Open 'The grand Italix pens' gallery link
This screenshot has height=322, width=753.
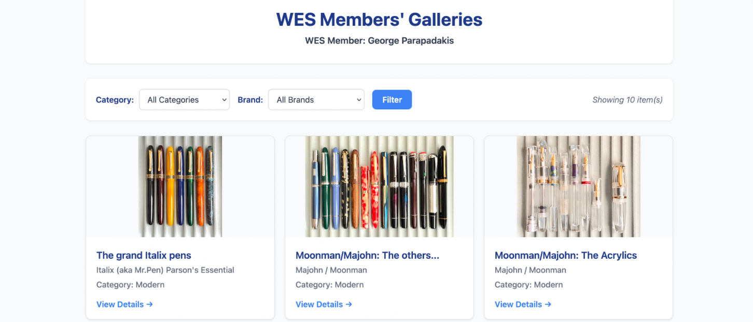pyautogui.click(x=144, y=255)
